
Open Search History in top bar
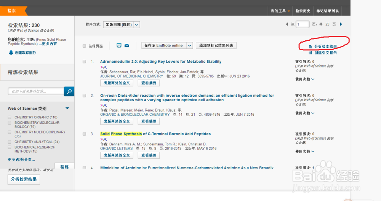(303, 11)
